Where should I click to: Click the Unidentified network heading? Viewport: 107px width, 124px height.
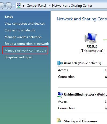coord(80,94)
